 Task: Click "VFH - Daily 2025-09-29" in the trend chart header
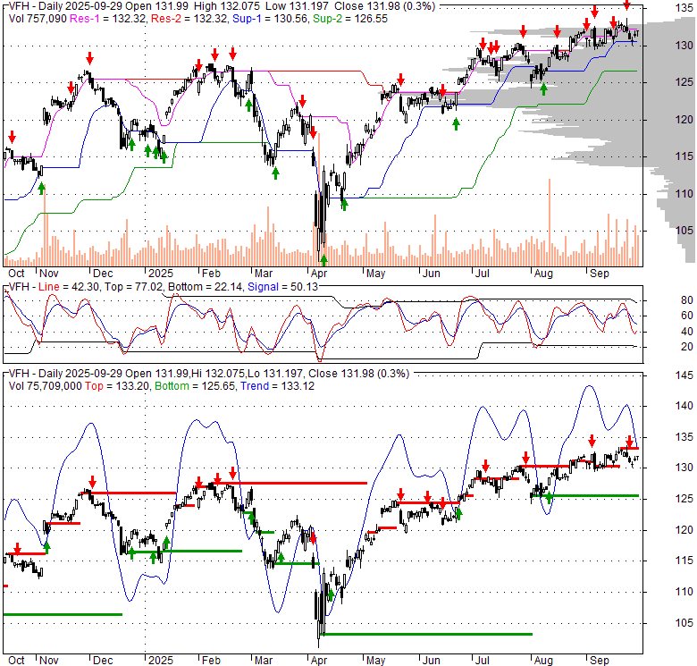(x=66, y=374)
